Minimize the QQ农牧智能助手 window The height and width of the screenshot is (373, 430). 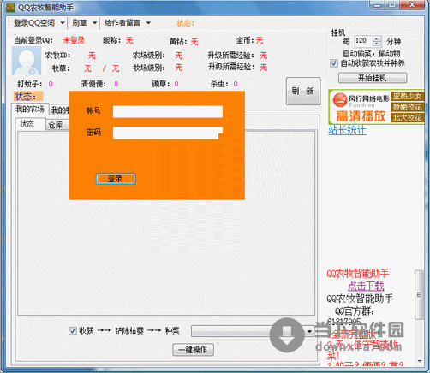[378, 5]
